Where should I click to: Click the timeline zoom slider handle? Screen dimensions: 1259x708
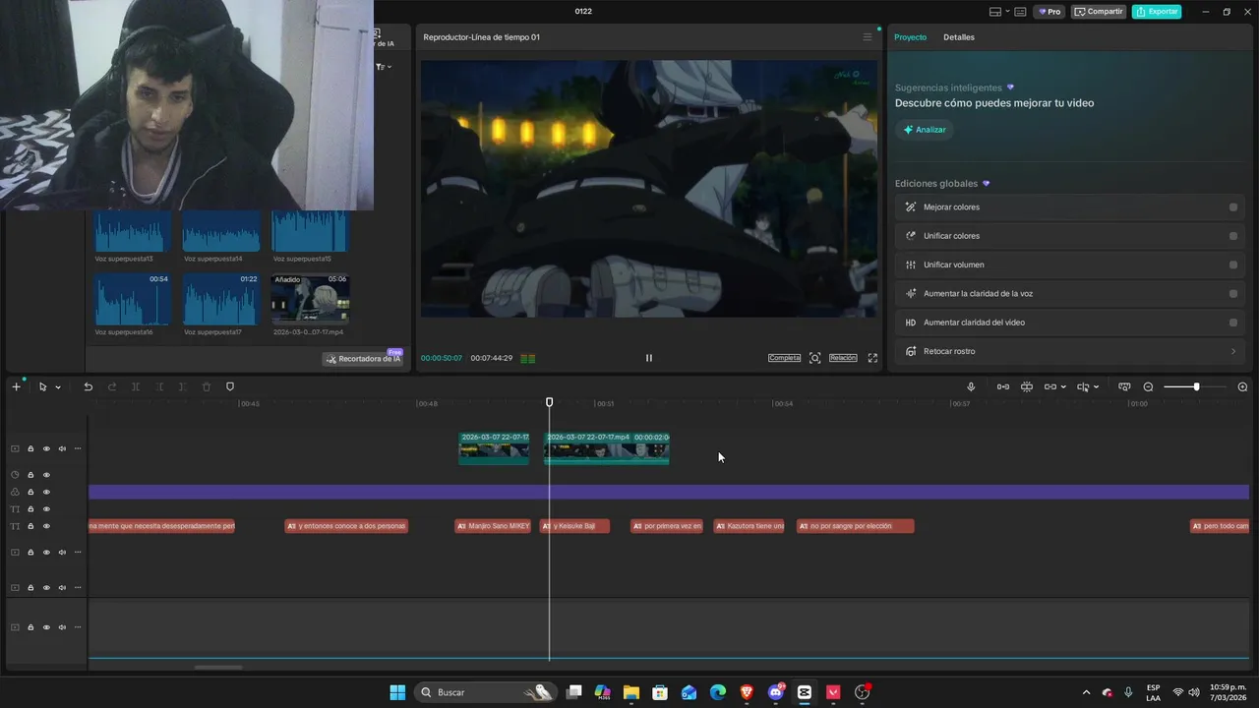point(1196,386)
